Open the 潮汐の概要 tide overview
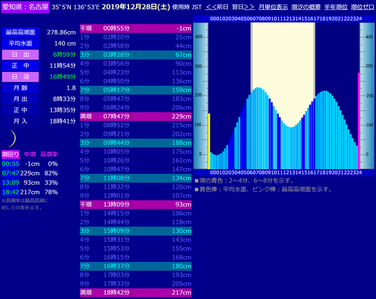The image size is (376, 299). [305, 7]
